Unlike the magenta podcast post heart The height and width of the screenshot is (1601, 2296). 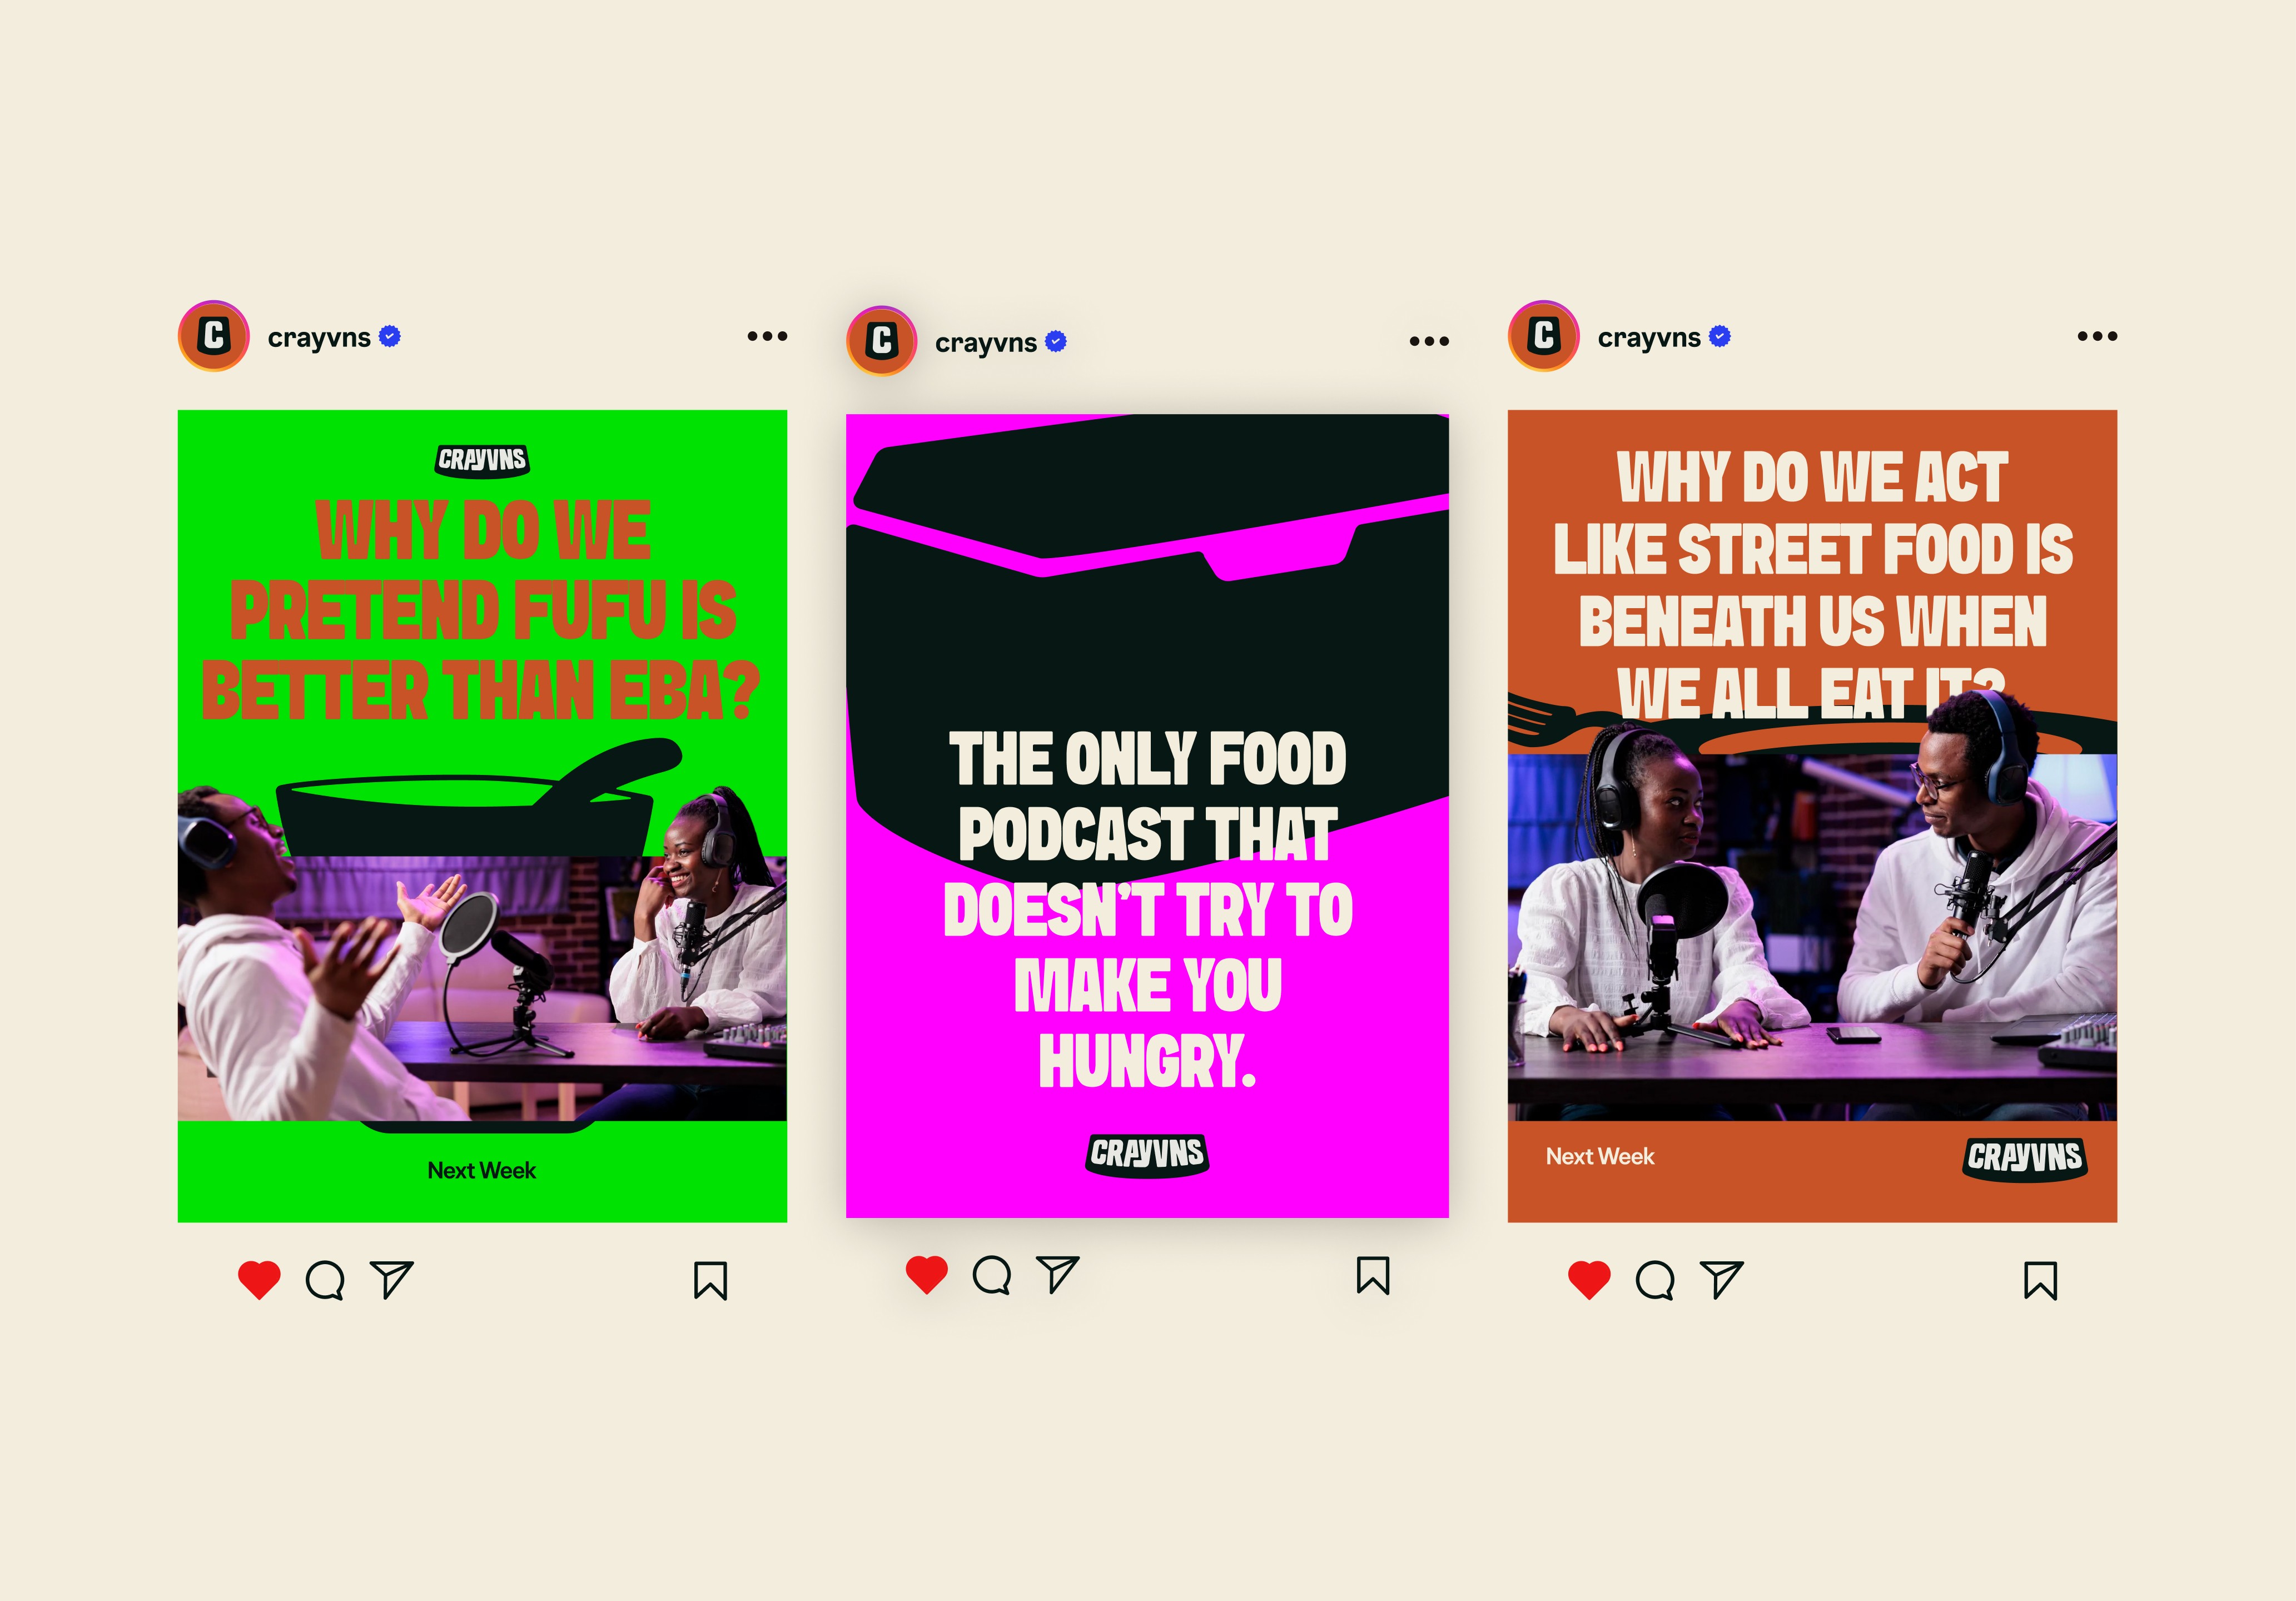[x=926, y=1275]
